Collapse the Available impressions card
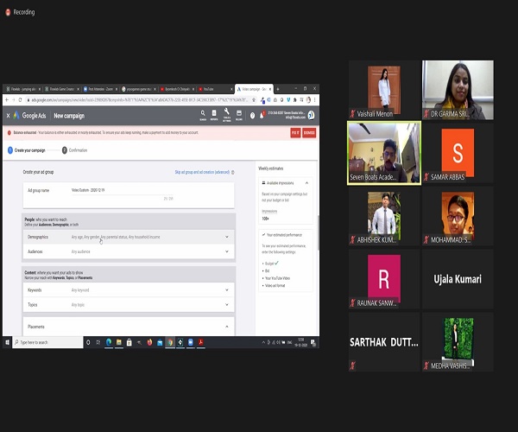518x432 pixels. click(x=306, y=183)
